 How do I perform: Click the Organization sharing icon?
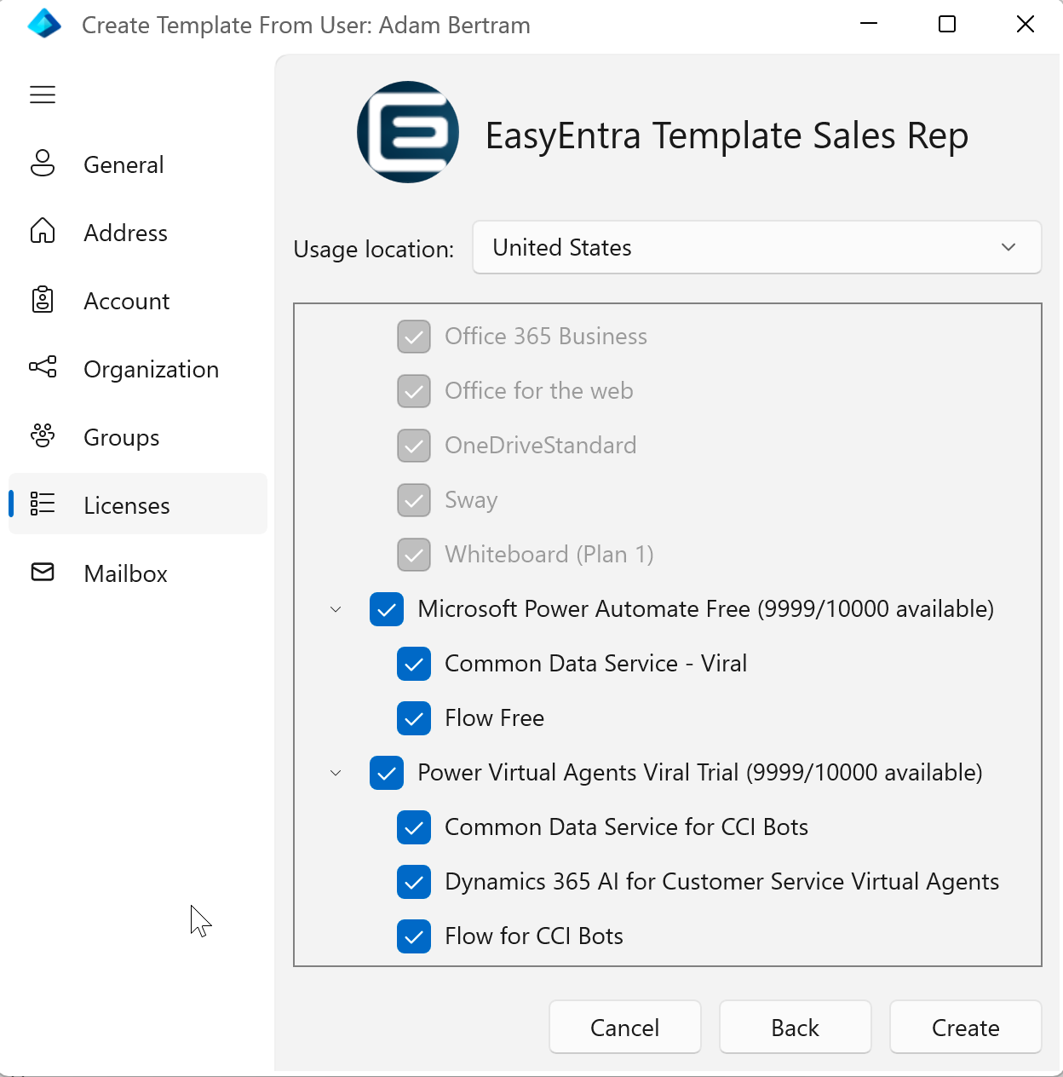point(42,368)
